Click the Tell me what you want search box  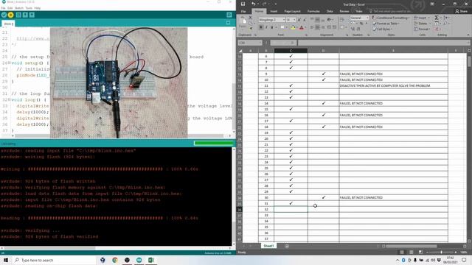(392, 11)
